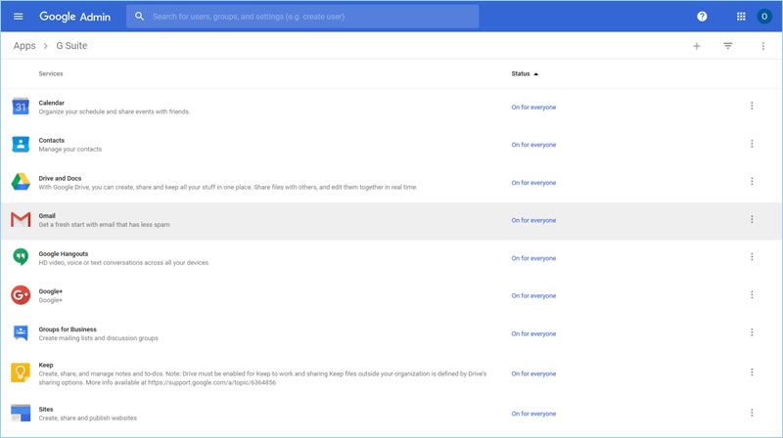Click Drive and Docs' On for everyone status

coord(533,183)
